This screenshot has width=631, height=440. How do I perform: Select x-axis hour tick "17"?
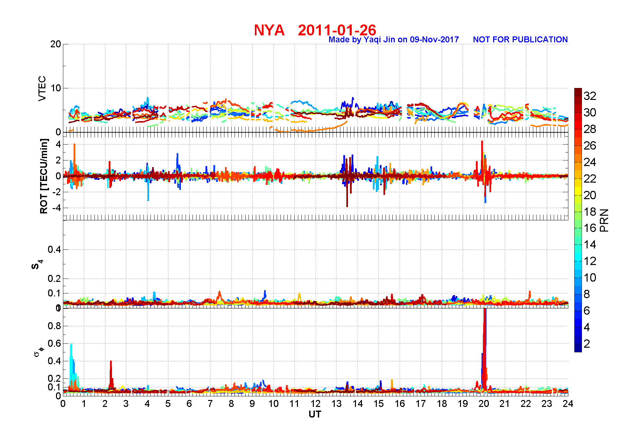point(421,404)
